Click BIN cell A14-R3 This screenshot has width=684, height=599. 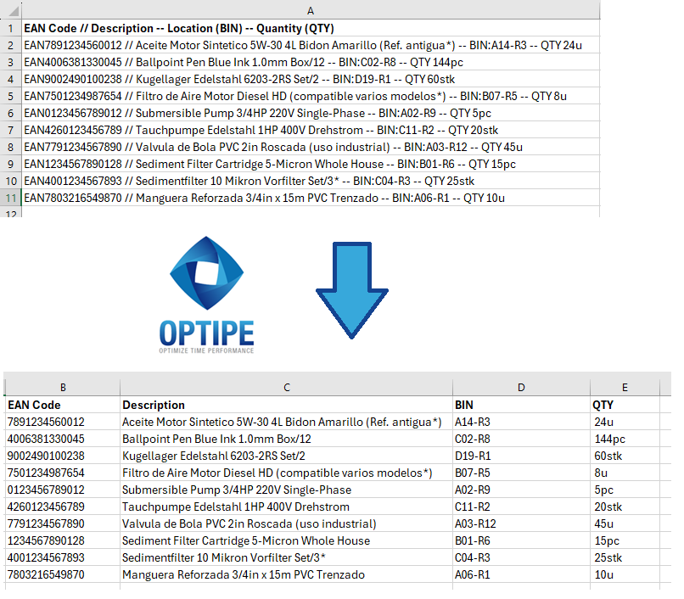coord(521,422)
